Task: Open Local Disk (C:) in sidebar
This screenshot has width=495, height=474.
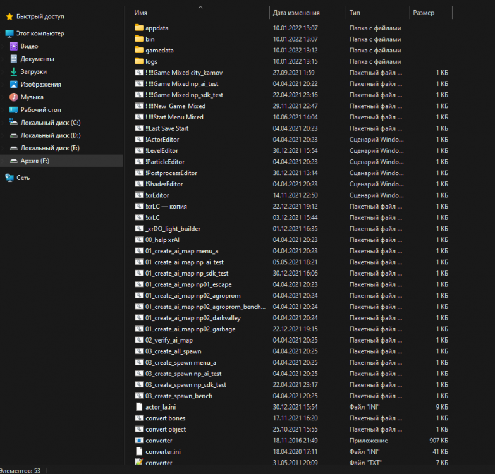Action: (x=50, y=123)
